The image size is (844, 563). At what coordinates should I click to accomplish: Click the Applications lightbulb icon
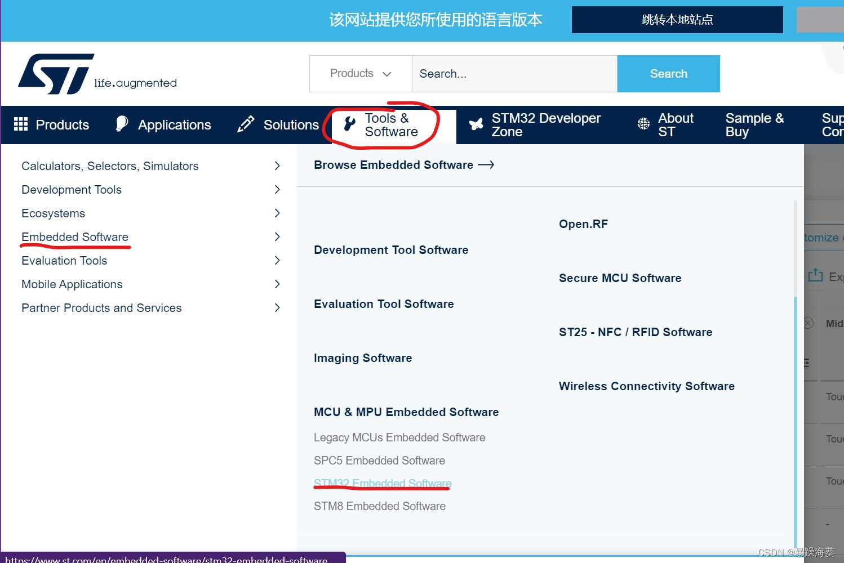(122, 124)
